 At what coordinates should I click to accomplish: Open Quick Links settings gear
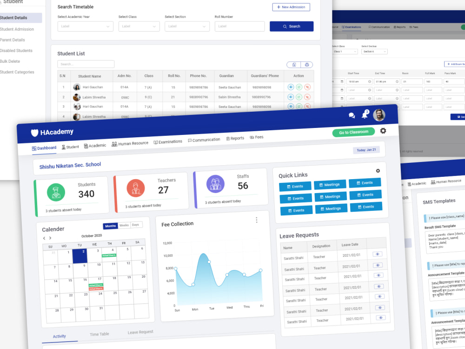click(x=378, y=171)
